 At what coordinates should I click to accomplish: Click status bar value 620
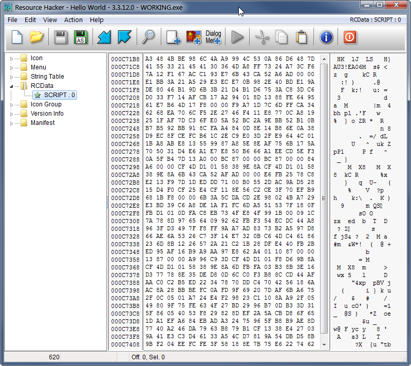54,357
